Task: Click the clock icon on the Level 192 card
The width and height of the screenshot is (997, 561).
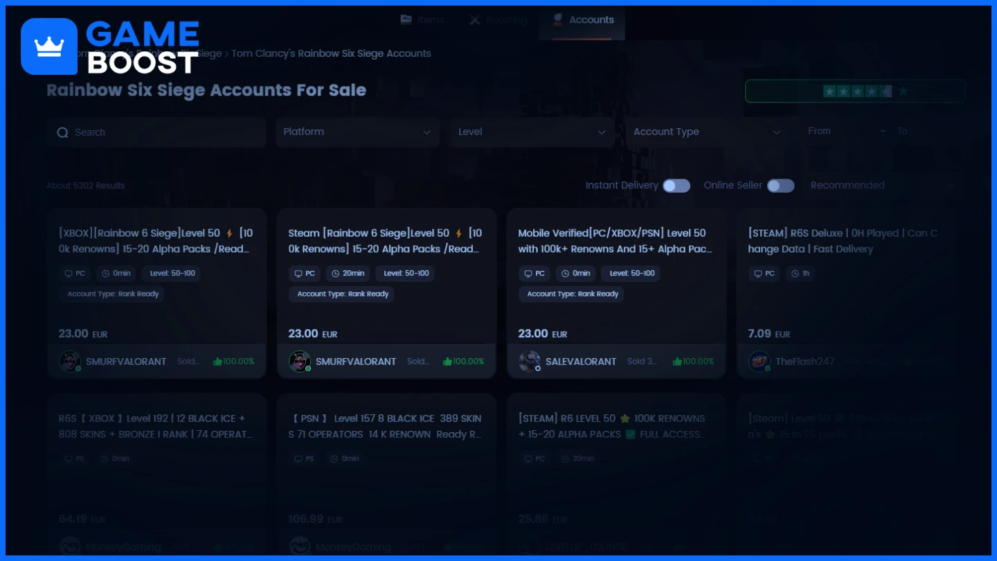Action: (105, 458)
